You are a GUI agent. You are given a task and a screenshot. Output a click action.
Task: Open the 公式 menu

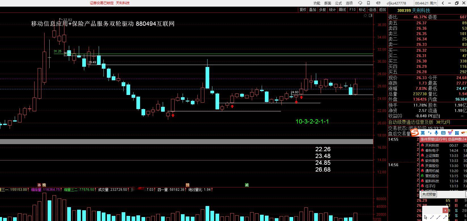pyautogui.click(x=338, y=3)
